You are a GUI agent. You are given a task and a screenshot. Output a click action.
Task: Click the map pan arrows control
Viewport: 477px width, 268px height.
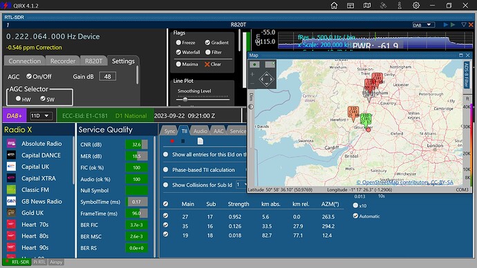click(x=266, y=79)
